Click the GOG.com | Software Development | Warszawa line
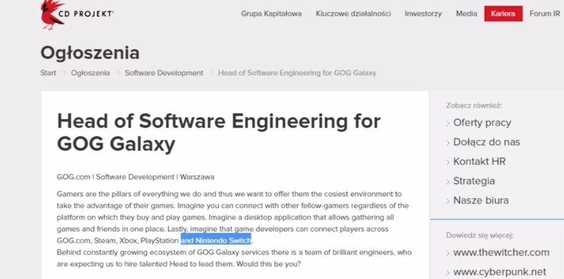 click(x=135, y=177)
